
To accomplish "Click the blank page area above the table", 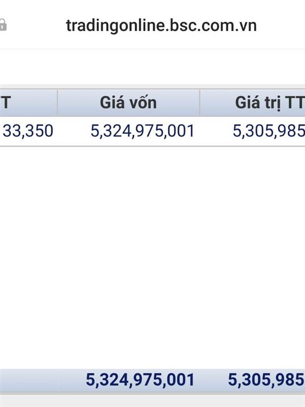I will pos(152,67).
